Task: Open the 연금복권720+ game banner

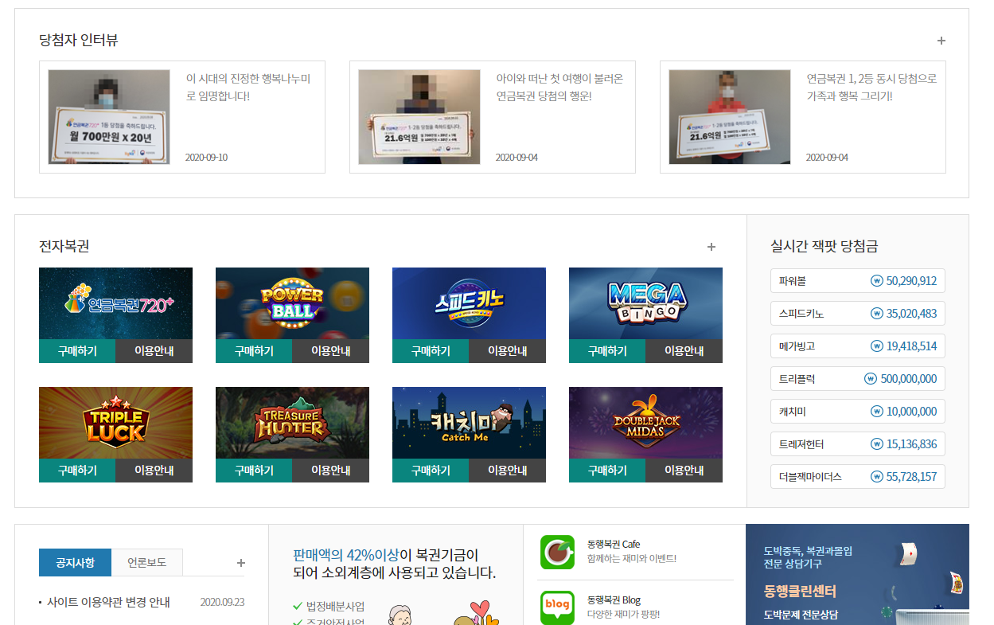Action: click(115, 303)
